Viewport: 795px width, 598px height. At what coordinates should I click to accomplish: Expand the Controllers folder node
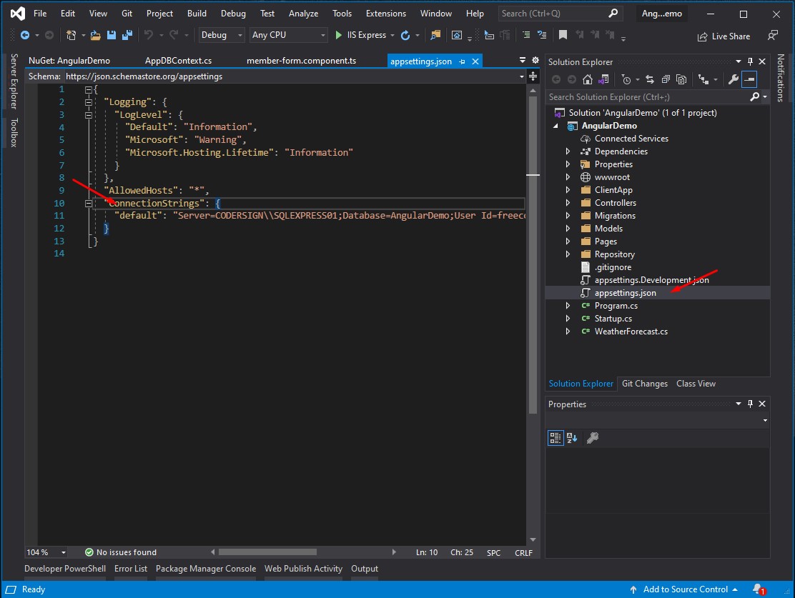coord(568,203)
